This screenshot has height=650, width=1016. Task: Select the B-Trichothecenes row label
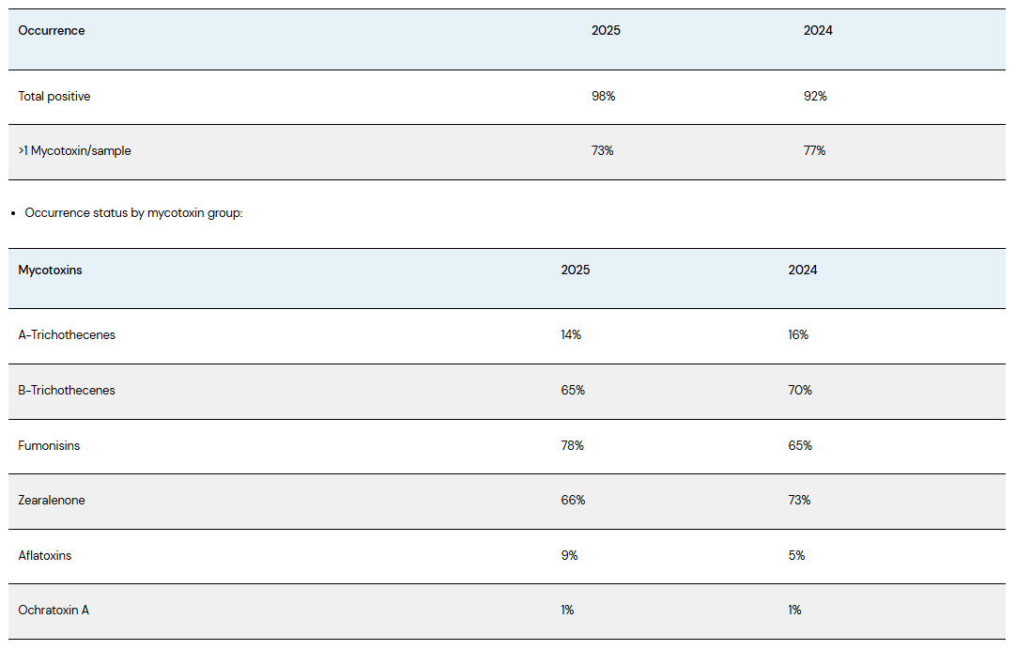(67, 391)
